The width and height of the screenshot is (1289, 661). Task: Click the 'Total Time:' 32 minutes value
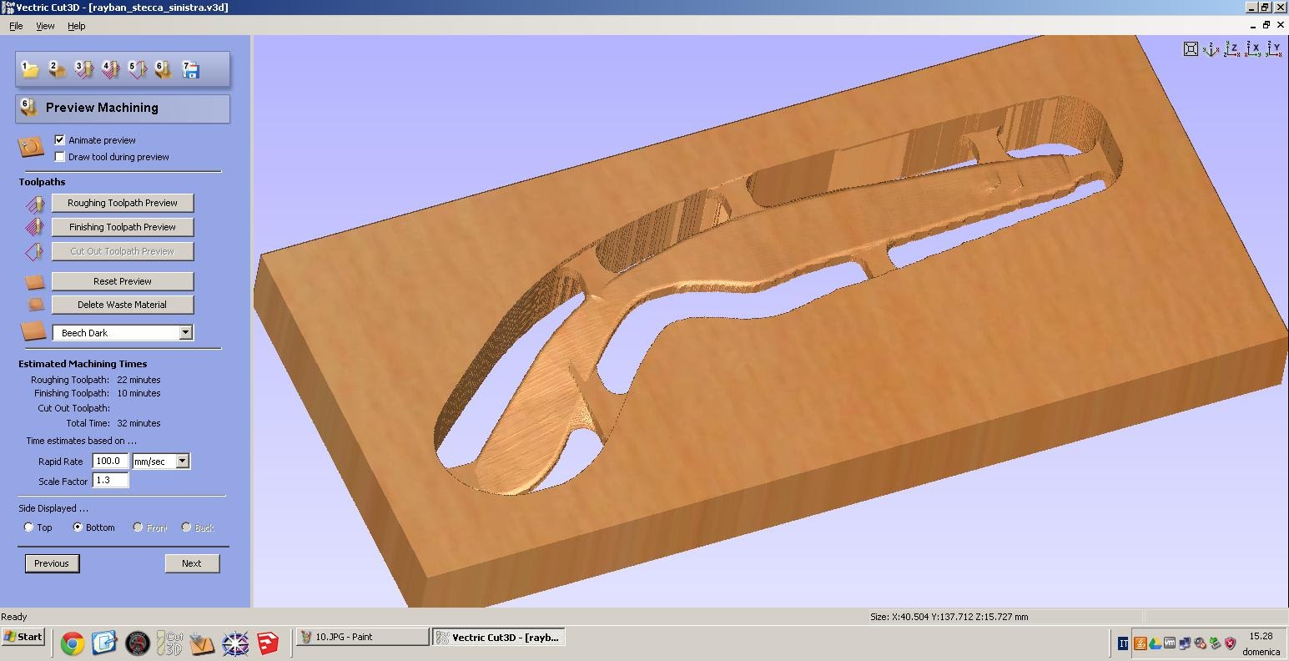tap(138, 423)
